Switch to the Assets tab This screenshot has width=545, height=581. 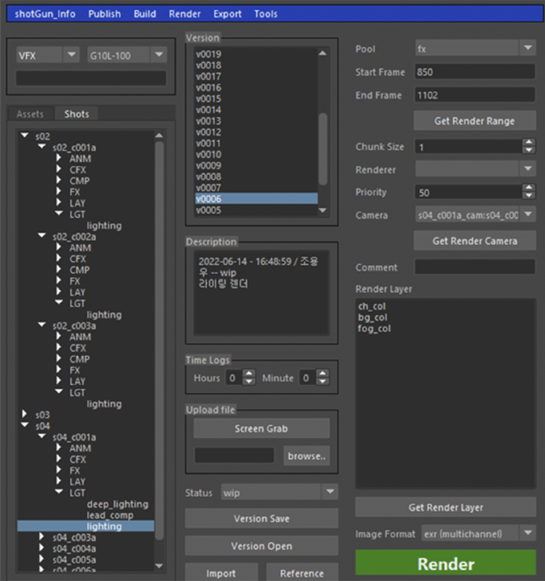[x=30, y=114]
